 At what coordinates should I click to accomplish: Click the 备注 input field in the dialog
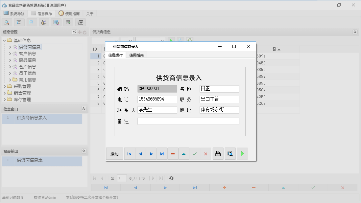coord(188,121)
